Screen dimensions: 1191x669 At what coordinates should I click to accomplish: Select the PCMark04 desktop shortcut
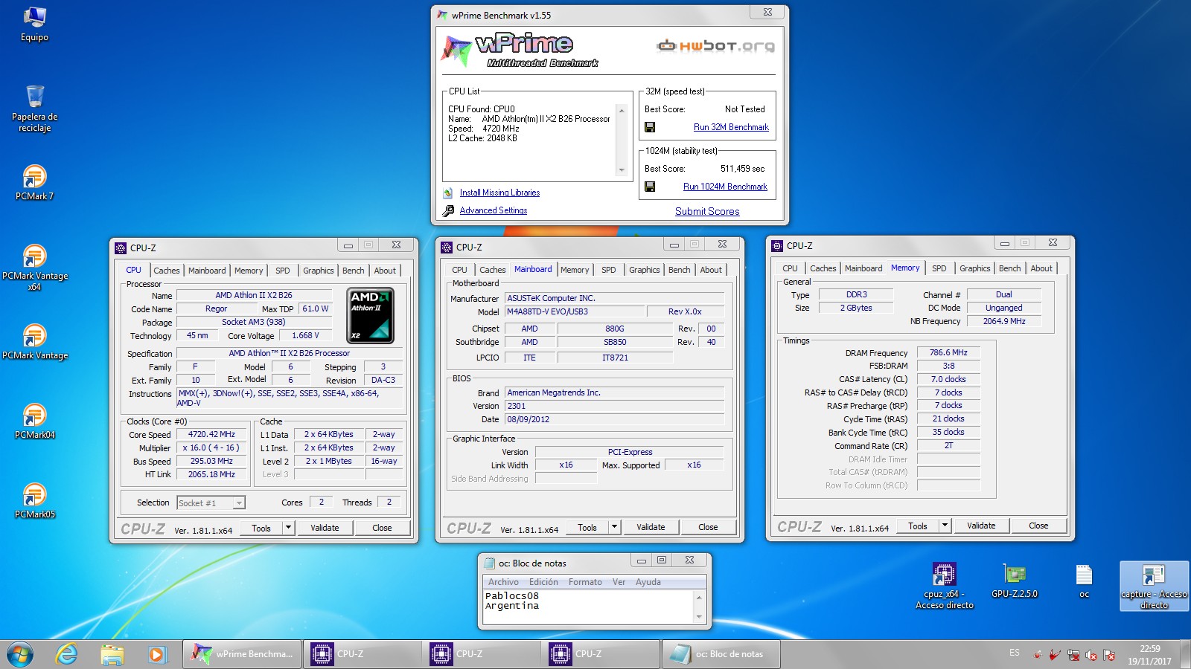tap(34, 421)
